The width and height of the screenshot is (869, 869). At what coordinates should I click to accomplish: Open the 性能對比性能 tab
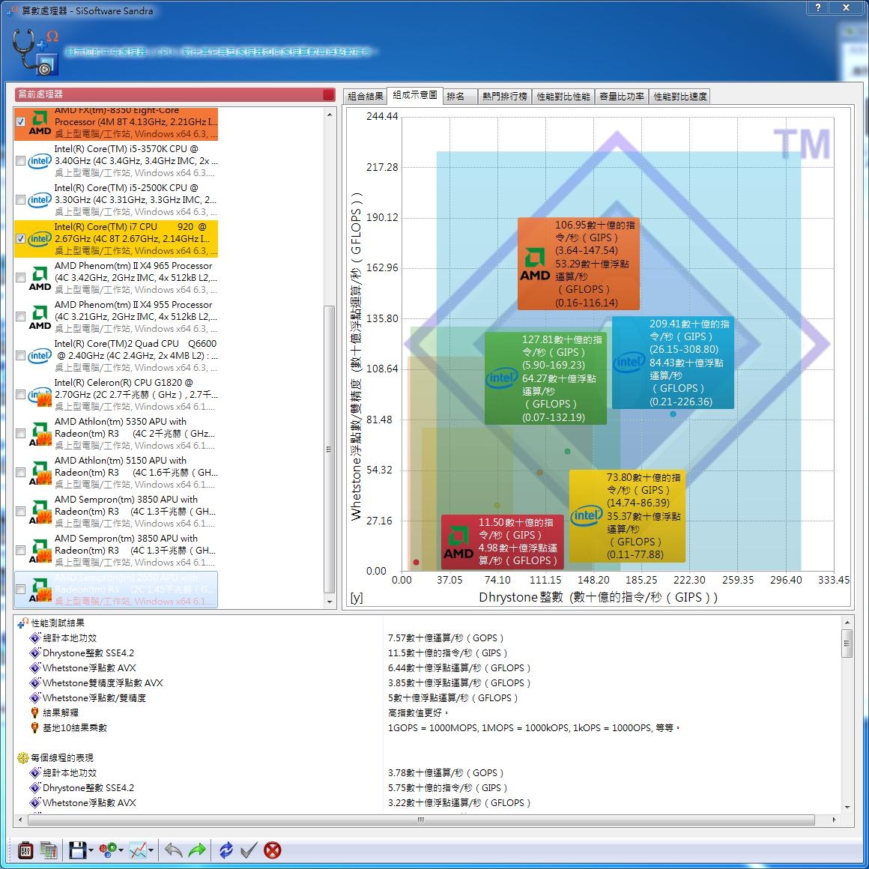[563, 97]
